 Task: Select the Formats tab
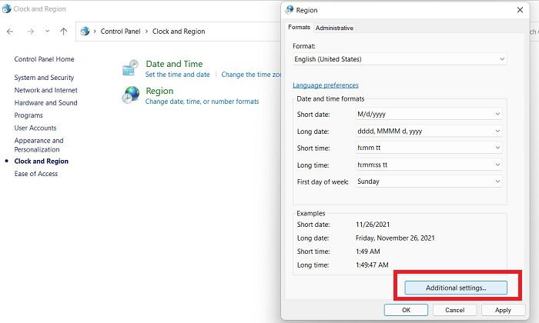299,27
